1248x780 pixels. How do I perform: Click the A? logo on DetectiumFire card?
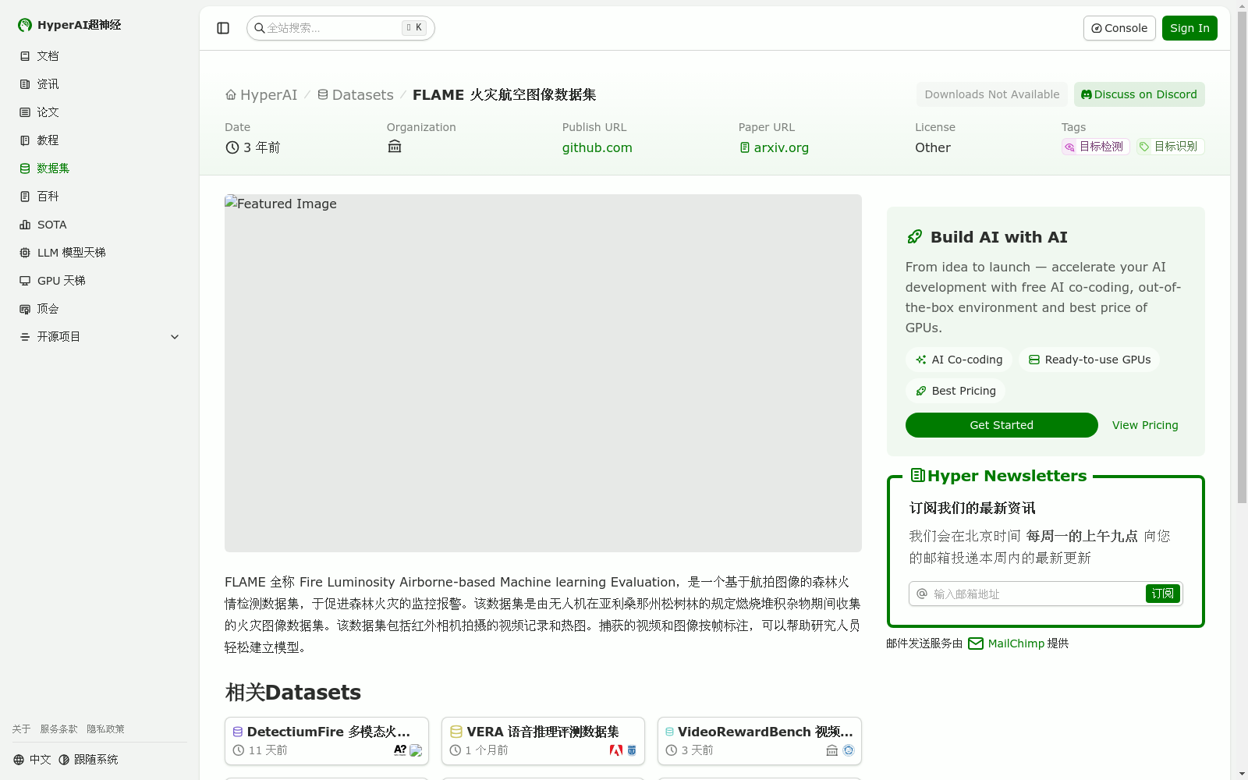click(x=400, y=750)
